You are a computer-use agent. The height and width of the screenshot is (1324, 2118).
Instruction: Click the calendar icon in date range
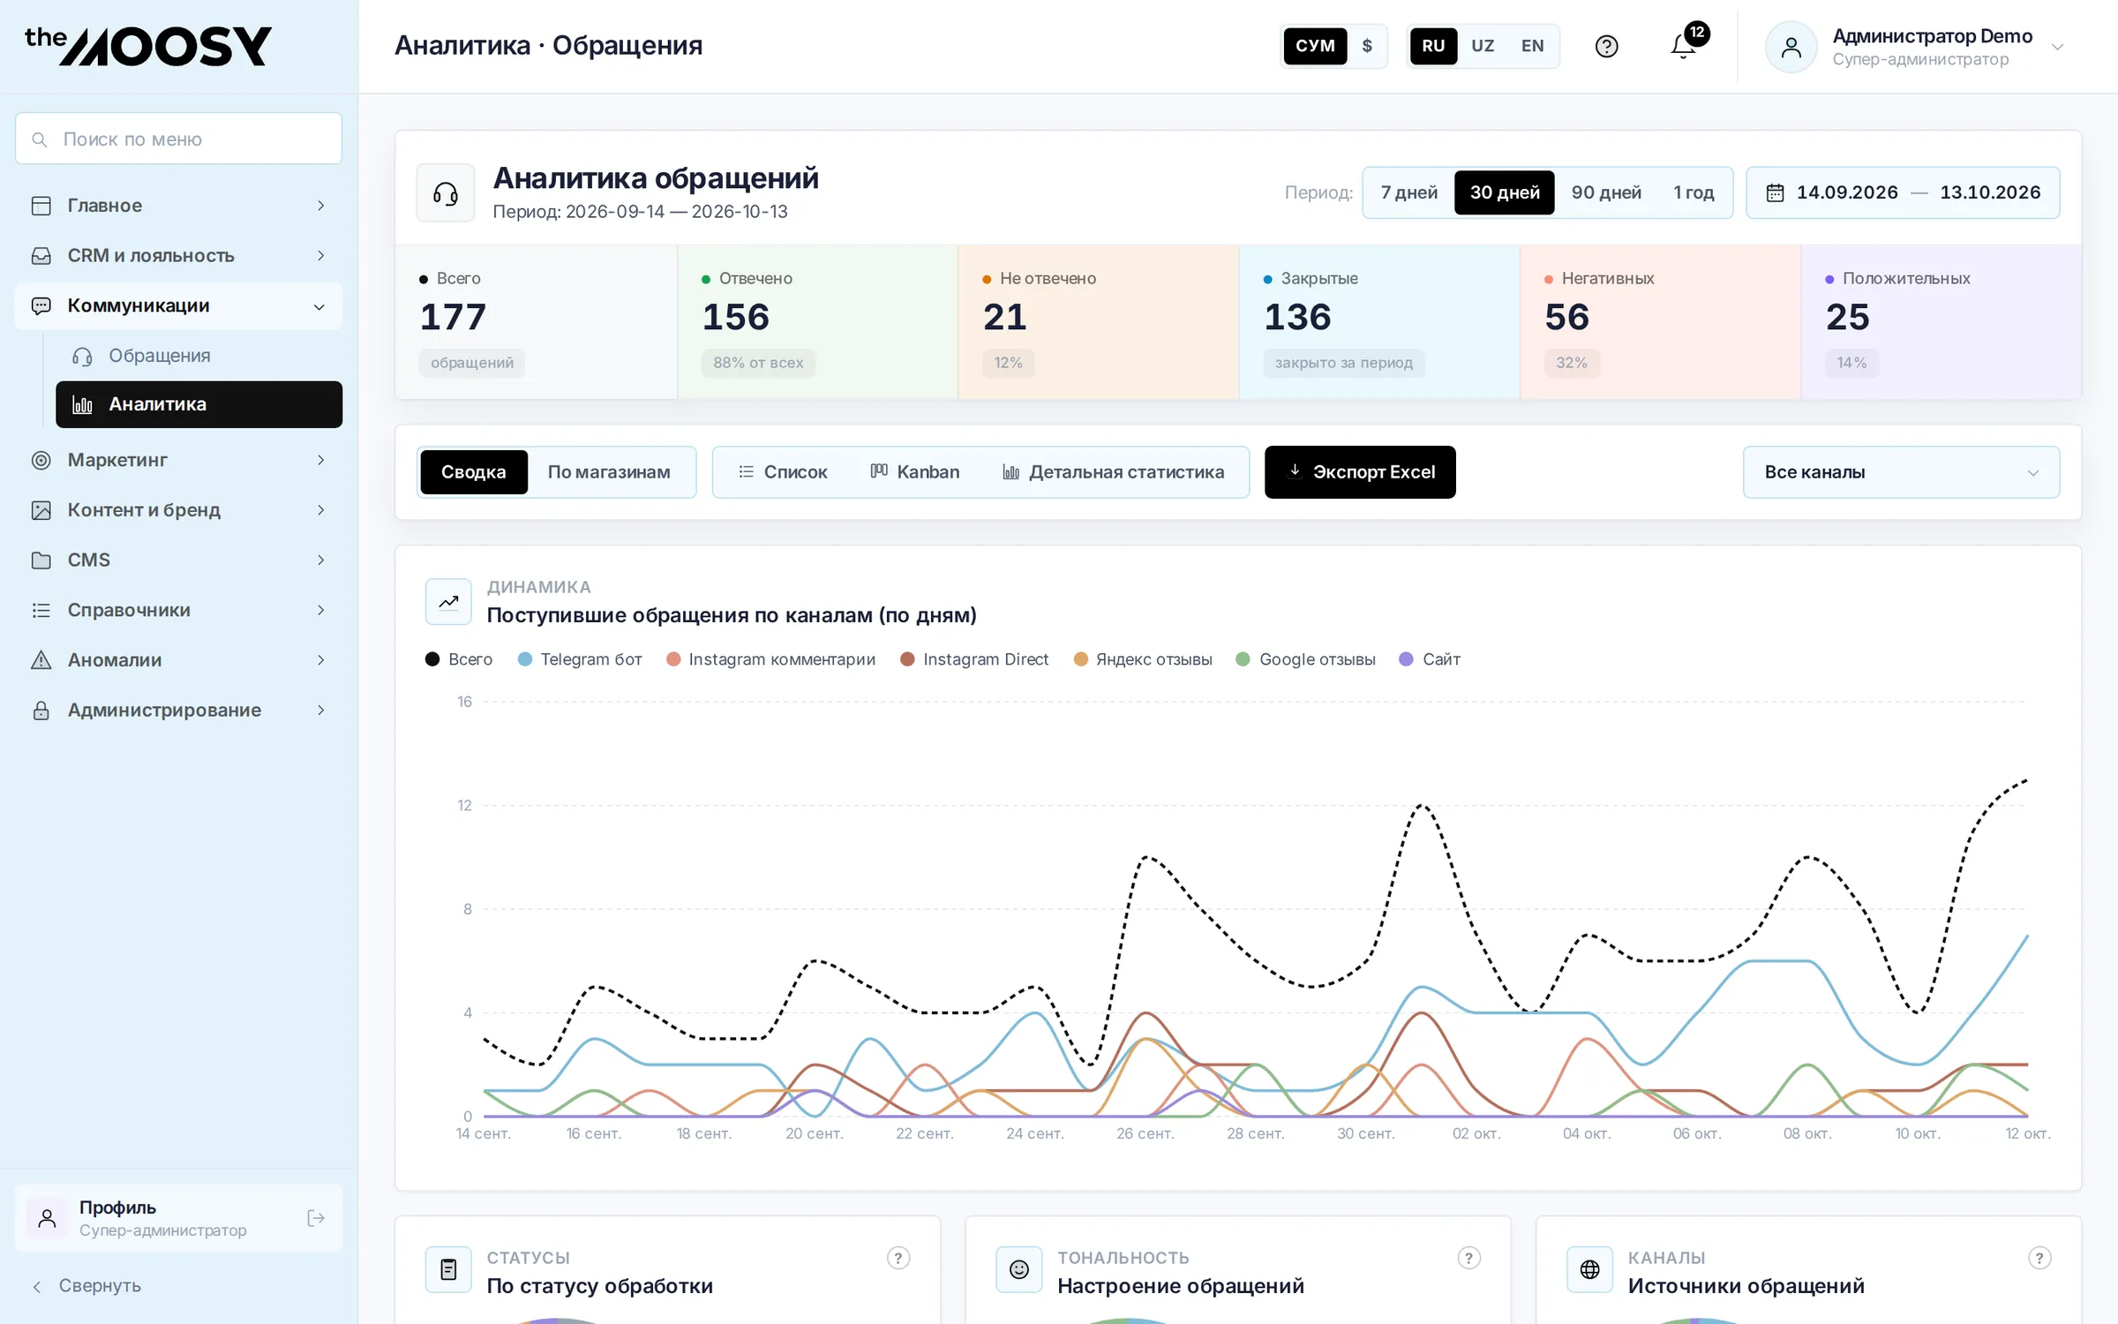click(x=1775, y=192)
